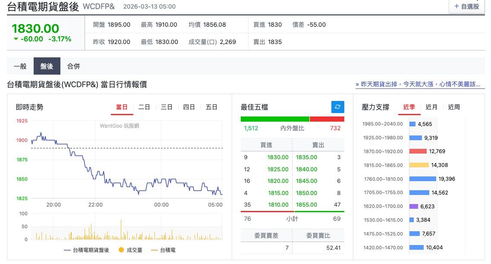This screenshot has height=264, width=491.
Task: Switch 壓力支撐 to 近周
Action: click(x=454, y=107)
